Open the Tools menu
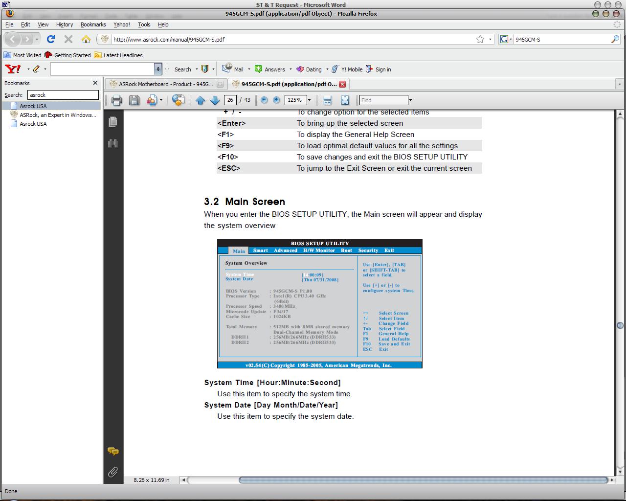This screenshot has width=626, height=501. [144, 24]
